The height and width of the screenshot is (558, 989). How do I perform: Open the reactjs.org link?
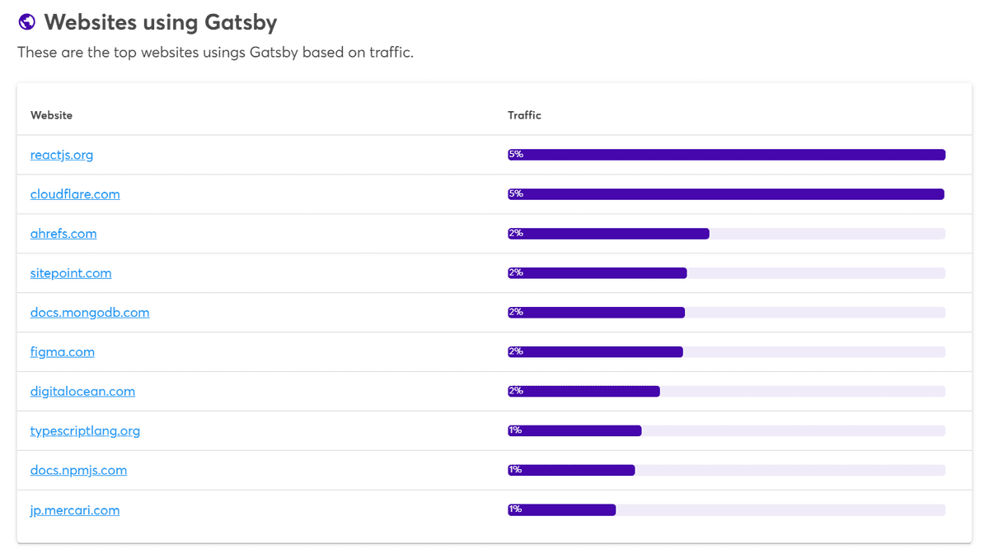(62, 154)
